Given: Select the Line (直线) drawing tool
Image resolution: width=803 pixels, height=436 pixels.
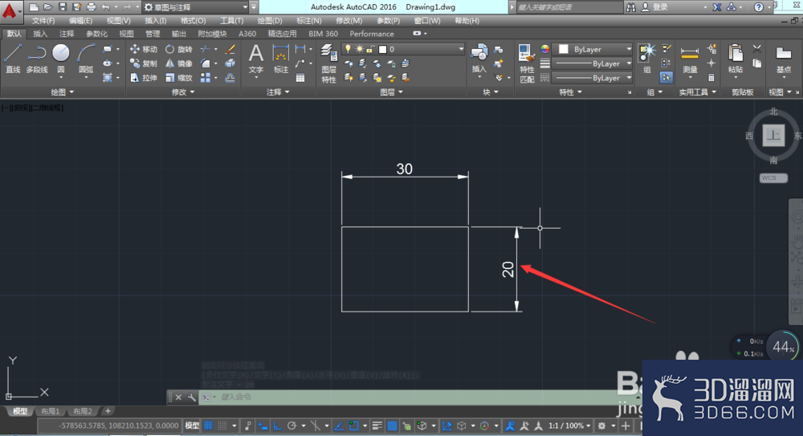Looking at the screenshot, I should click(13, 59).
